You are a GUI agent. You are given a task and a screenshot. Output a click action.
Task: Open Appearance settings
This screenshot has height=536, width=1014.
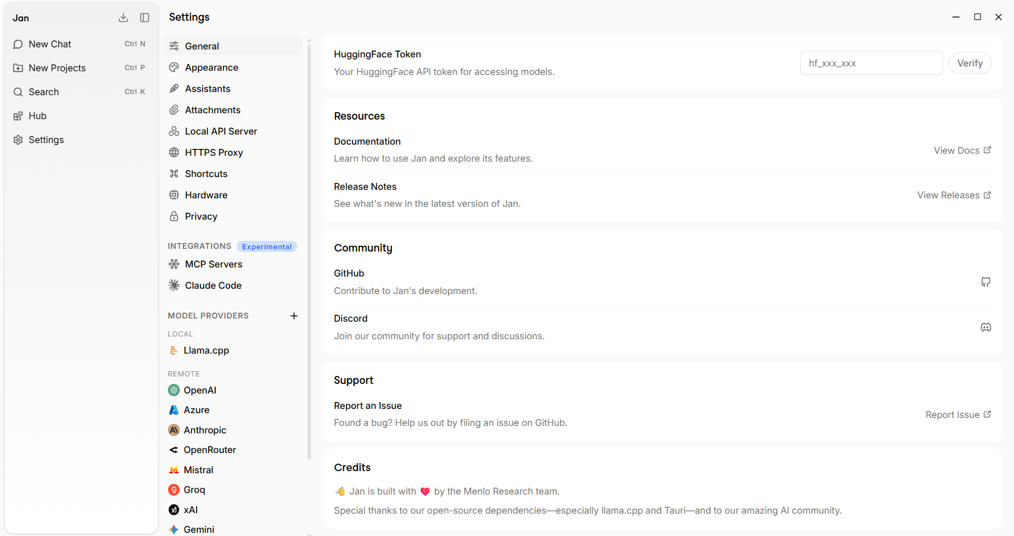[232, 68]
